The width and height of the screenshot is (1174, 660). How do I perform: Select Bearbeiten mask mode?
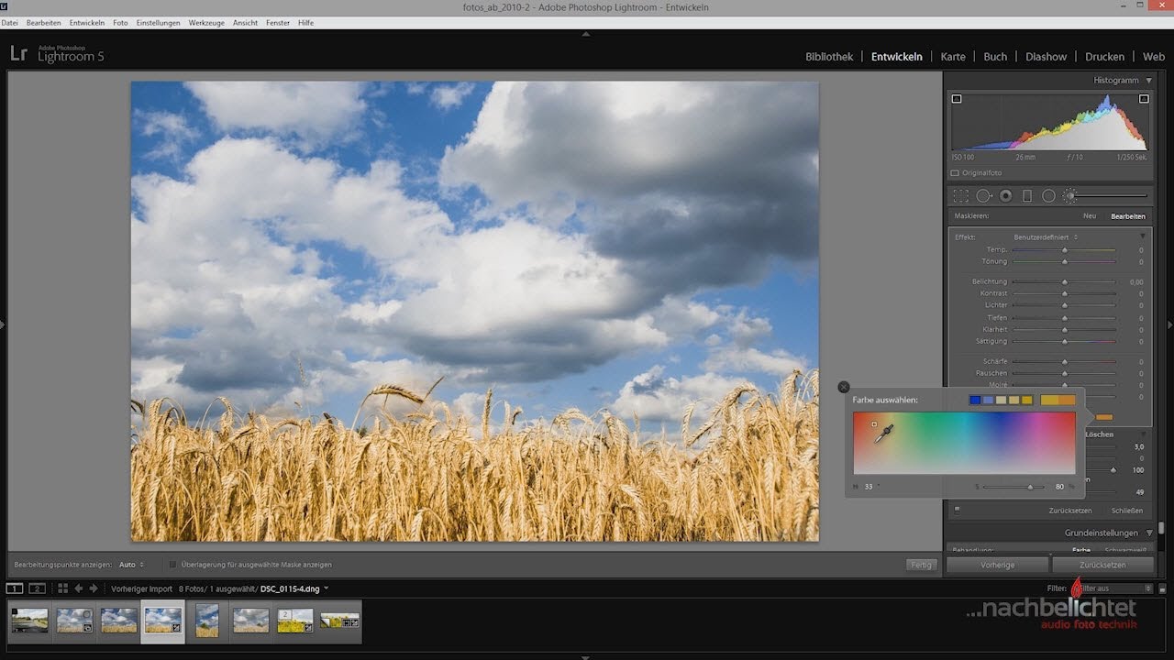click(1128, 216)
